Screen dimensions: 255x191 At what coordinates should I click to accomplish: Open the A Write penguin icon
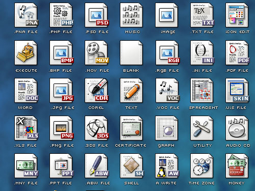pos(167,166)
